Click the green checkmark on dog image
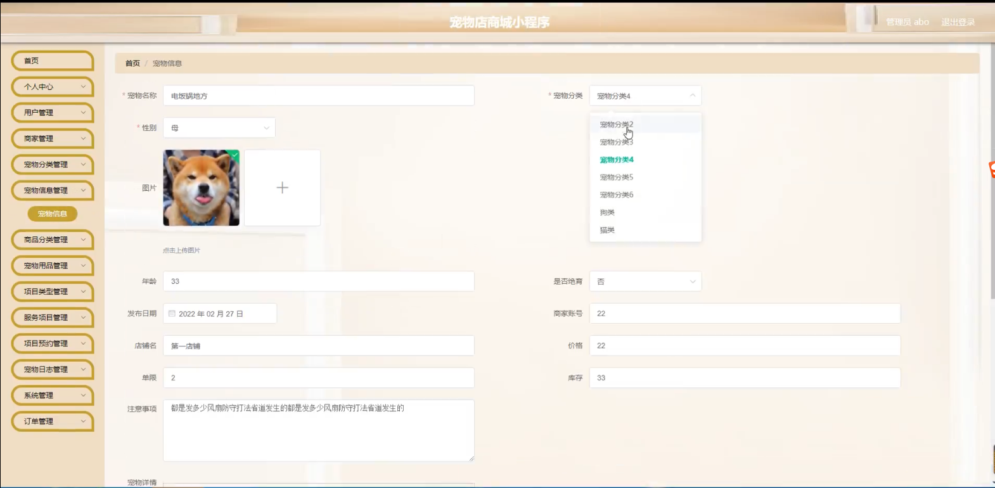The width and height of the screenshot is (995, 488). point(235,154)
